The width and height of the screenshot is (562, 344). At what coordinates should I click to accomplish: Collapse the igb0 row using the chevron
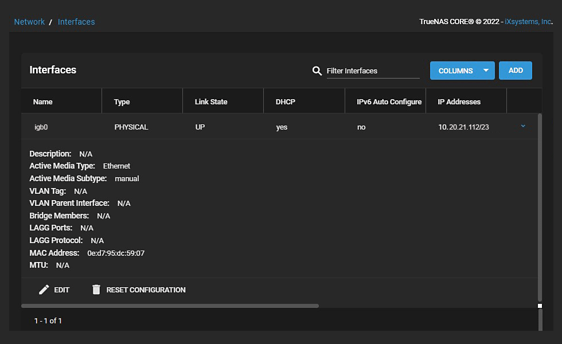pyautogui.click(x=523, y=127)
